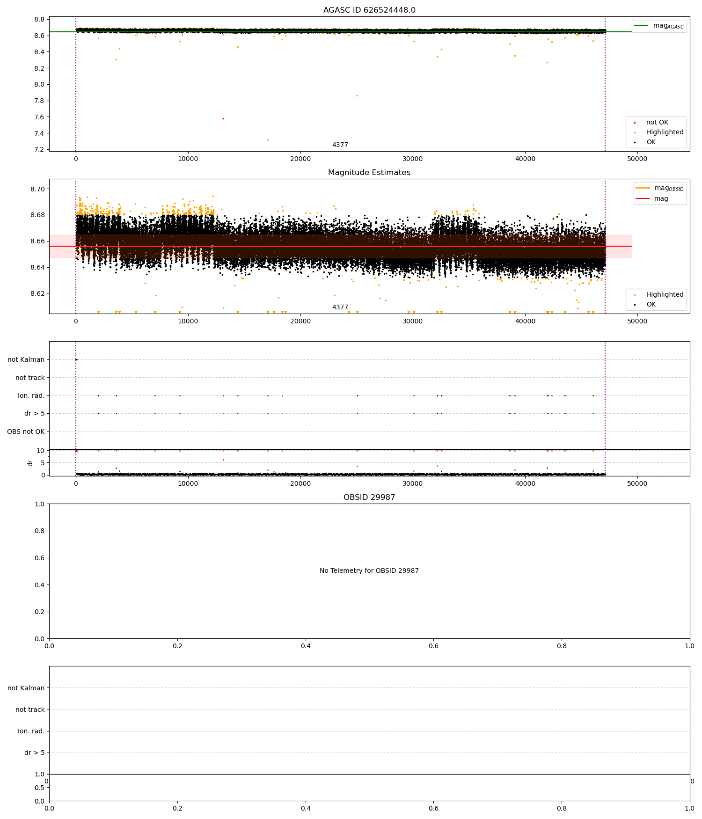The width and height of the screenshot is (702, 819).
Task: Click the 'No Telemetry for OBSID 29987' message
Action: click(369, 571)
